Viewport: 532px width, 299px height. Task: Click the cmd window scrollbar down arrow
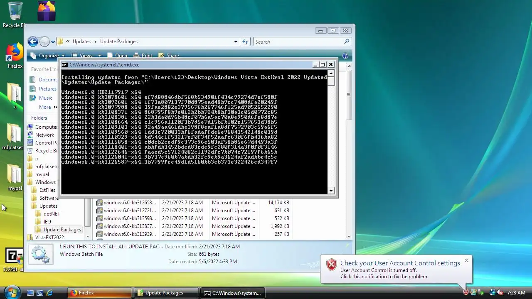click(331, 191)
